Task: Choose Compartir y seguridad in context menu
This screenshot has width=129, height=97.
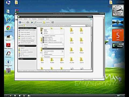Action: click(53, 36)
